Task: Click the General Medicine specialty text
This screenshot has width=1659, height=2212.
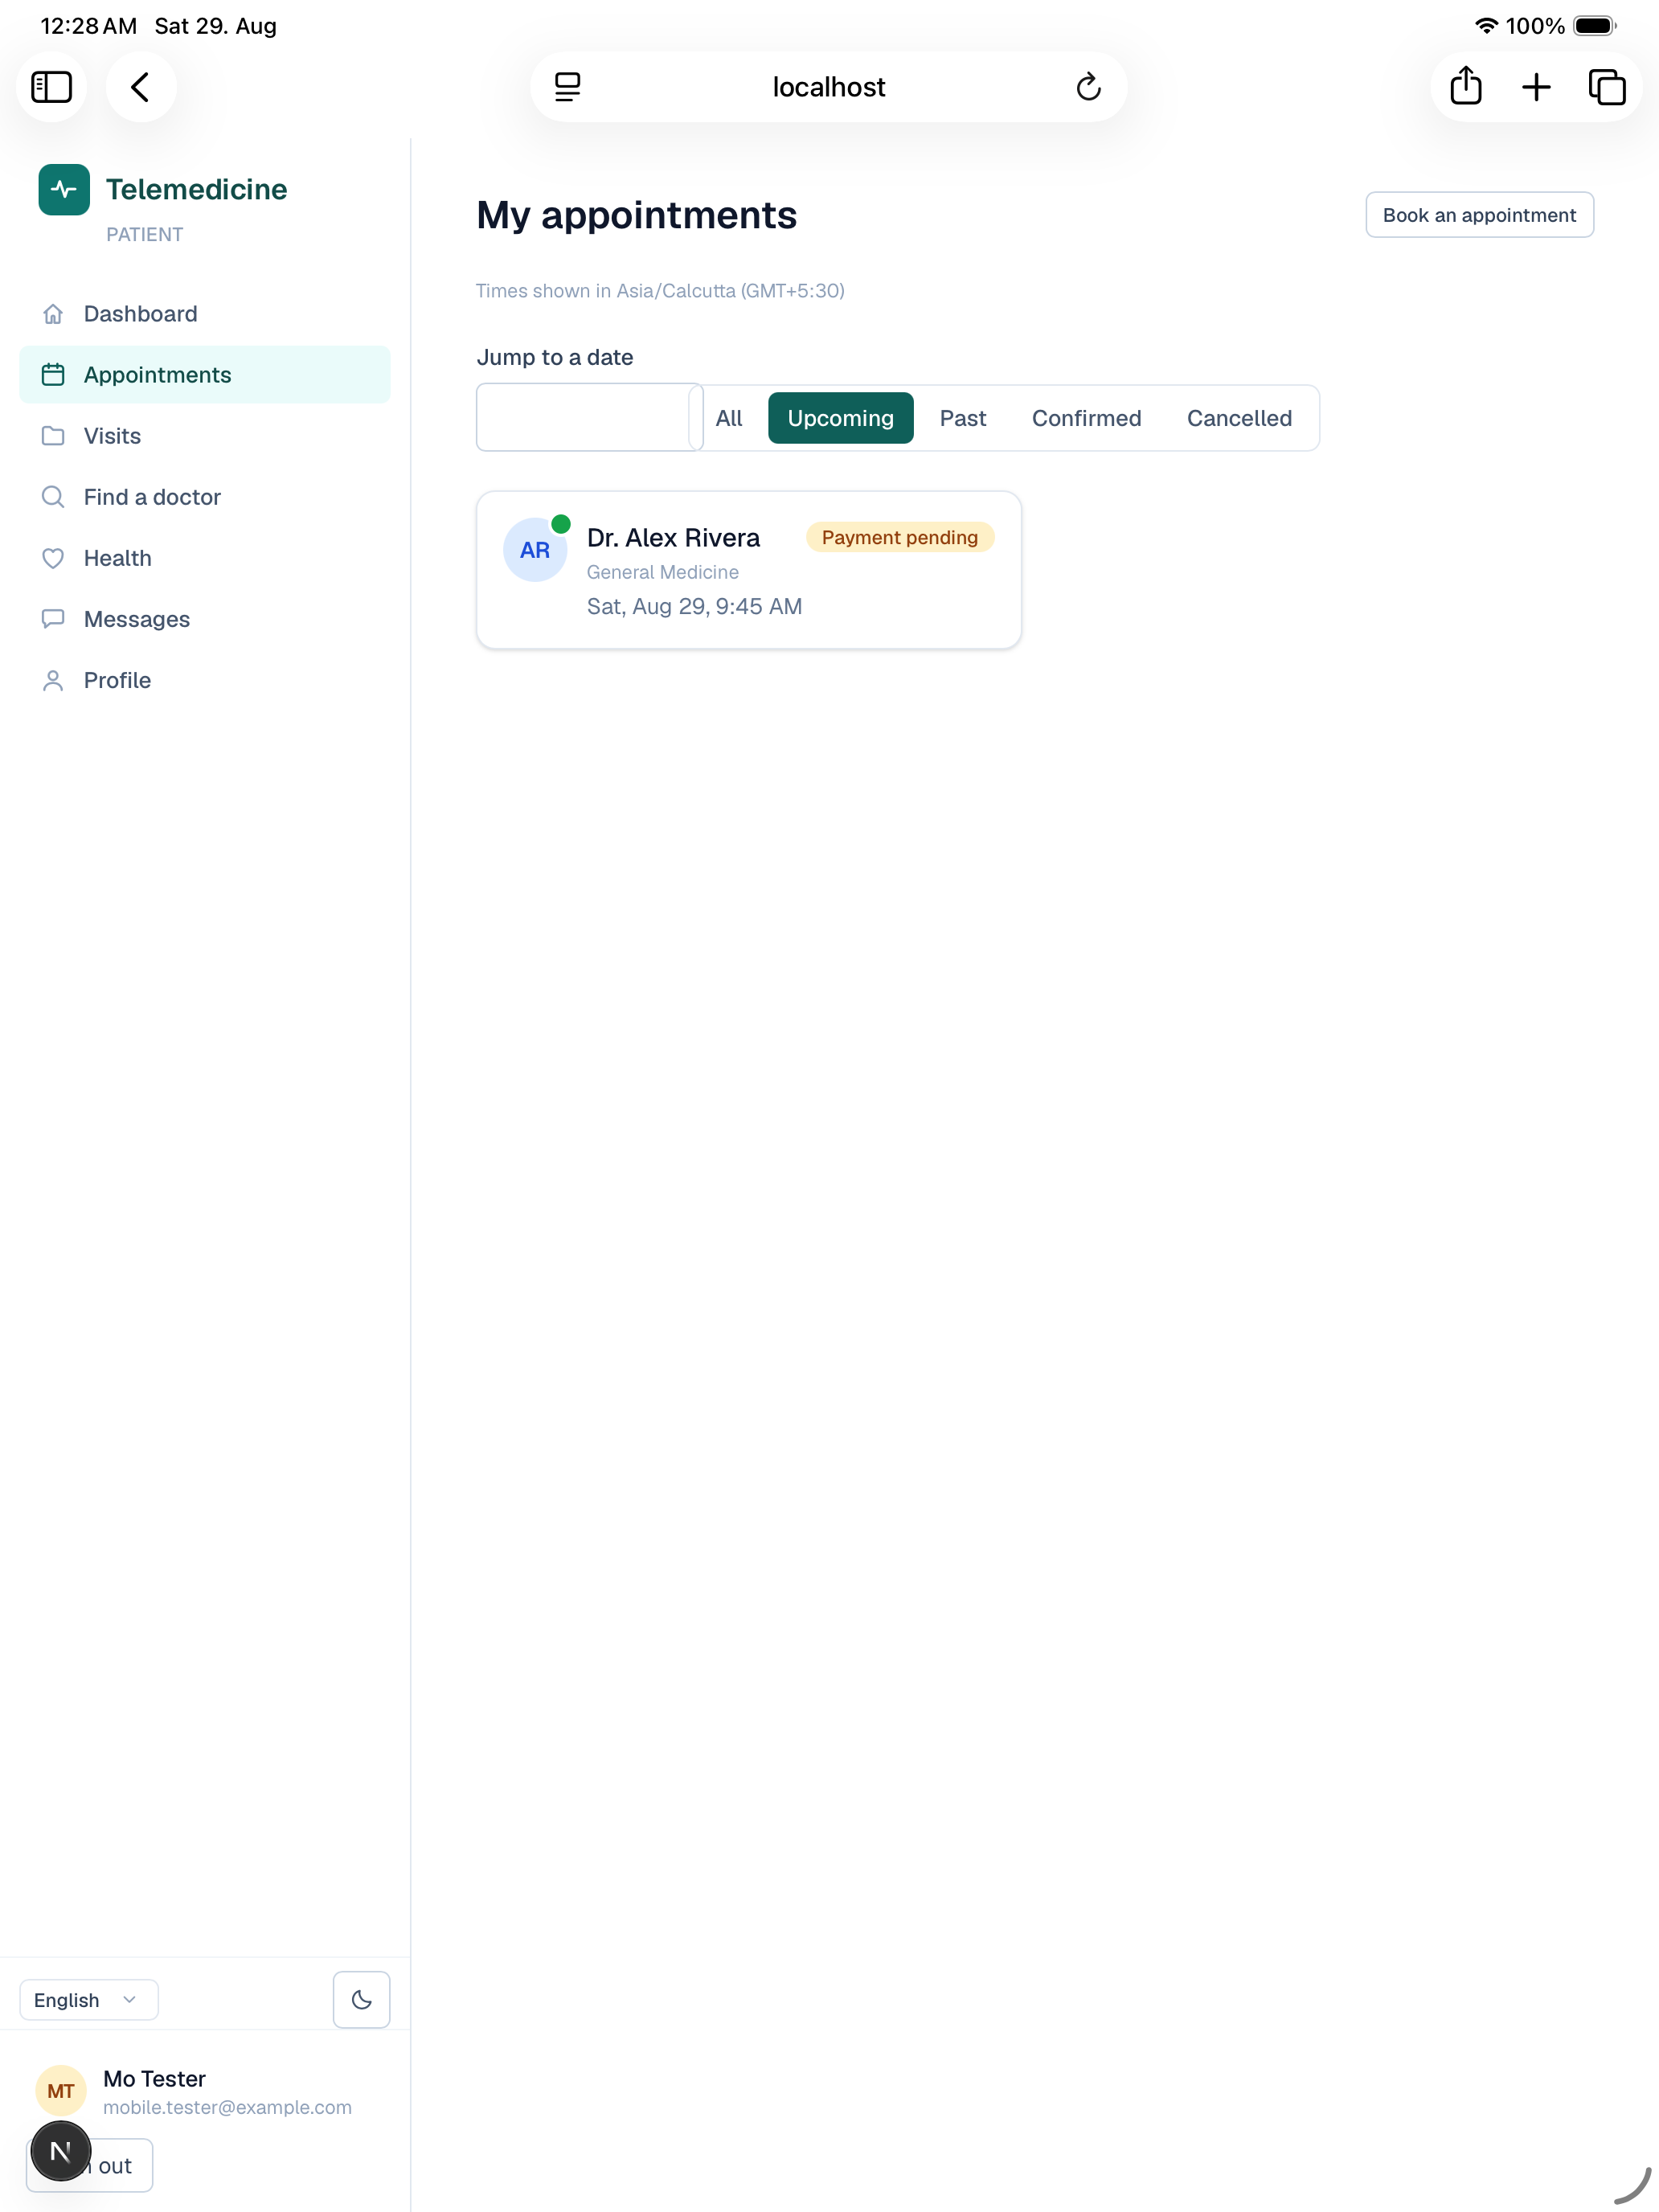Action: 662,572
